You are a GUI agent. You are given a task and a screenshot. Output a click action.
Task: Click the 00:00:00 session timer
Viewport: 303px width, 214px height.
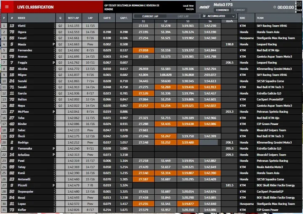(x=285, y=7)
